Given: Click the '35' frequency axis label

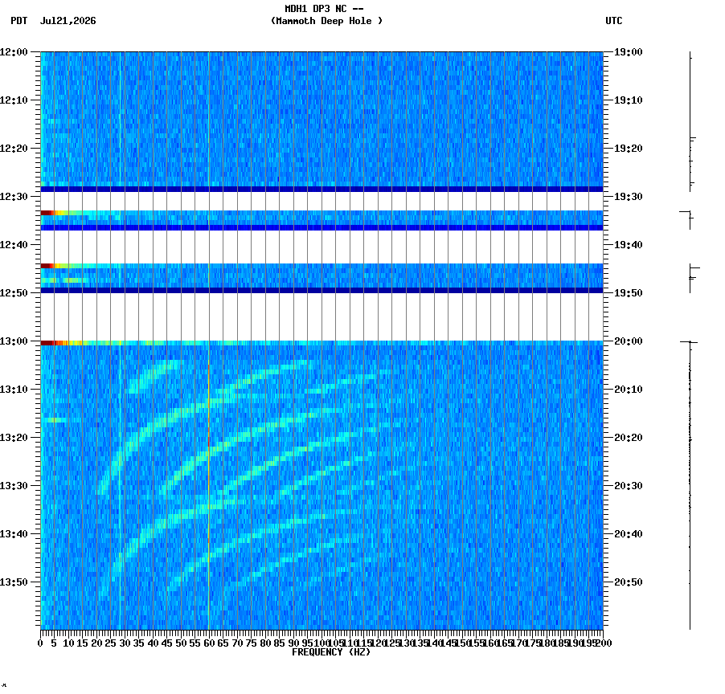Looking at the screenshot, I should tap(139, 643).
